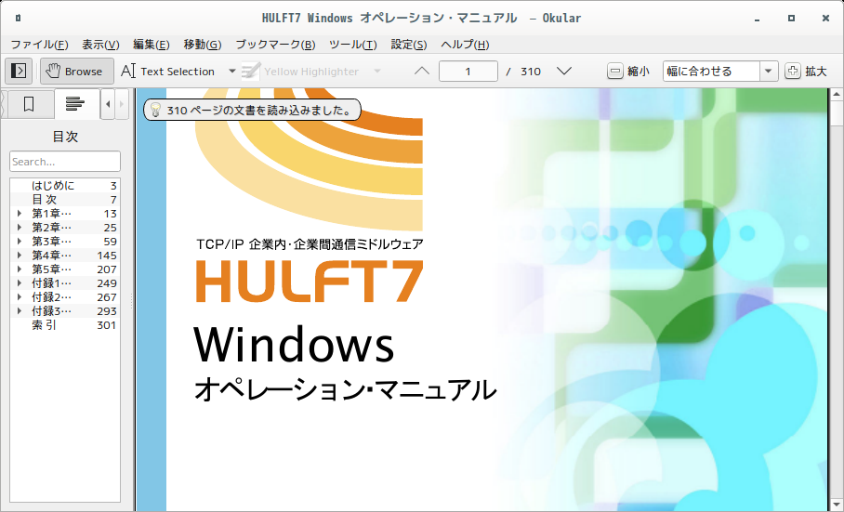Open the 編集(E) menu

tap(152, 45)
